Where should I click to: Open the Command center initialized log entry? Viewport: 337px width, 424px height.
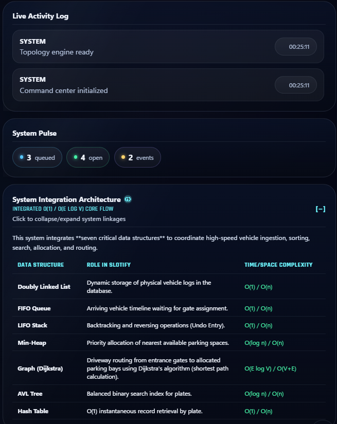(x=168, y=85)
